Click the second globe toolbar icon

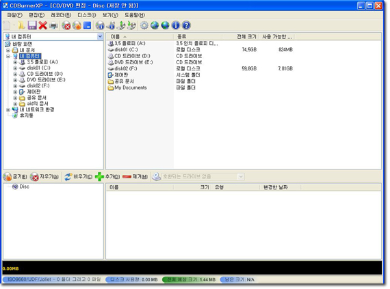pos(165,25)
